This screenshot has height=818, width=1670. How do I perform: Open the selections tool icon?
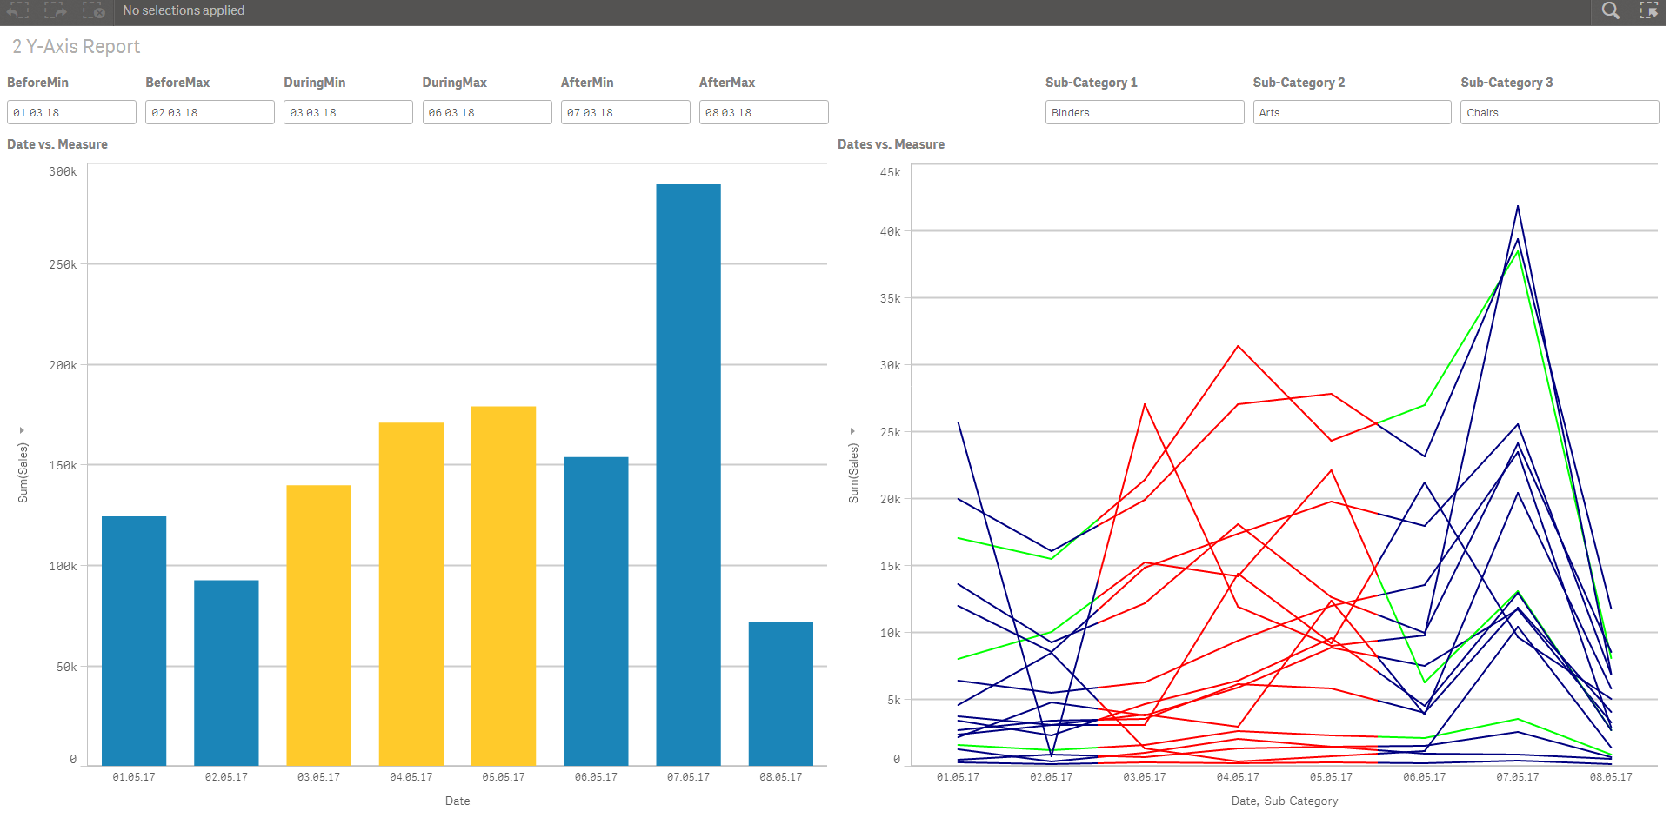(x=1649, y=10)
